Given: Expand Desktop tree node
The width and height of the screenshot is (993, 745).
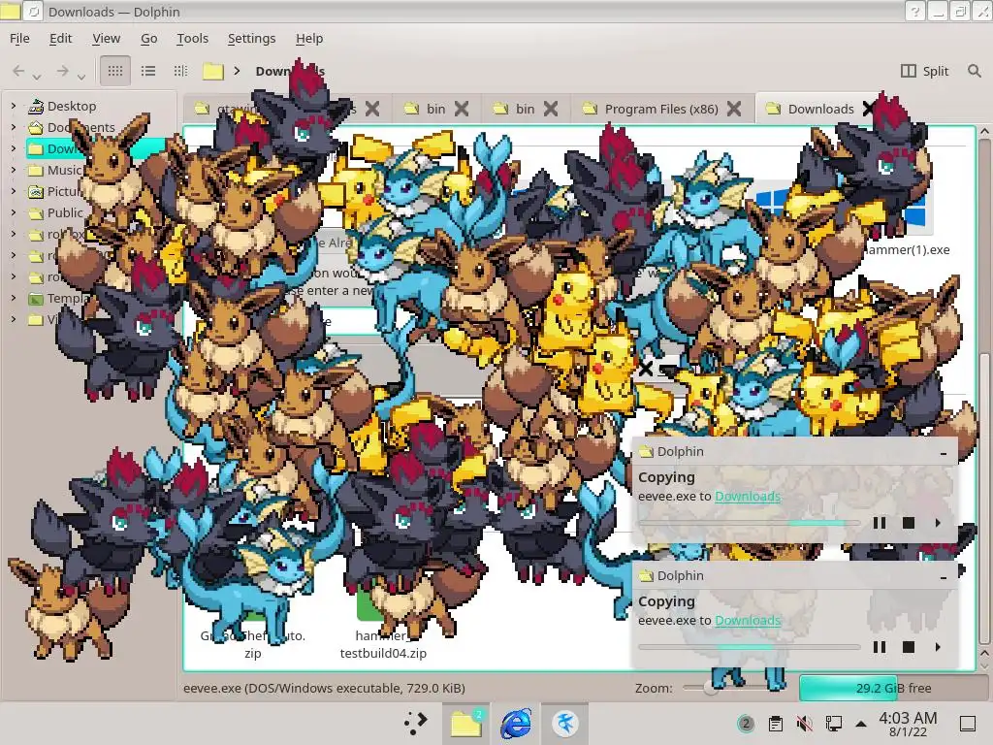Looking at the screenshot, I should pyautogui.click(x=14, y=106).
